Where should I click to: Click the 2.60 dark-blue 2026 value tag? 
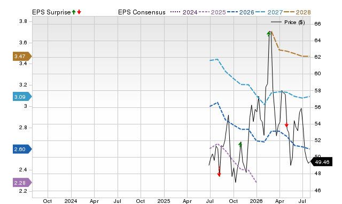tap(22, 149)
